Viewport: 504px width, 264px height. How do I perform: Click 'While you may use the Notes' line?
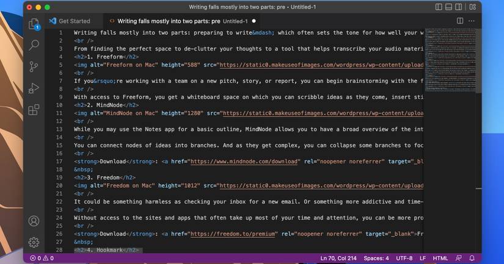(249, 129)
